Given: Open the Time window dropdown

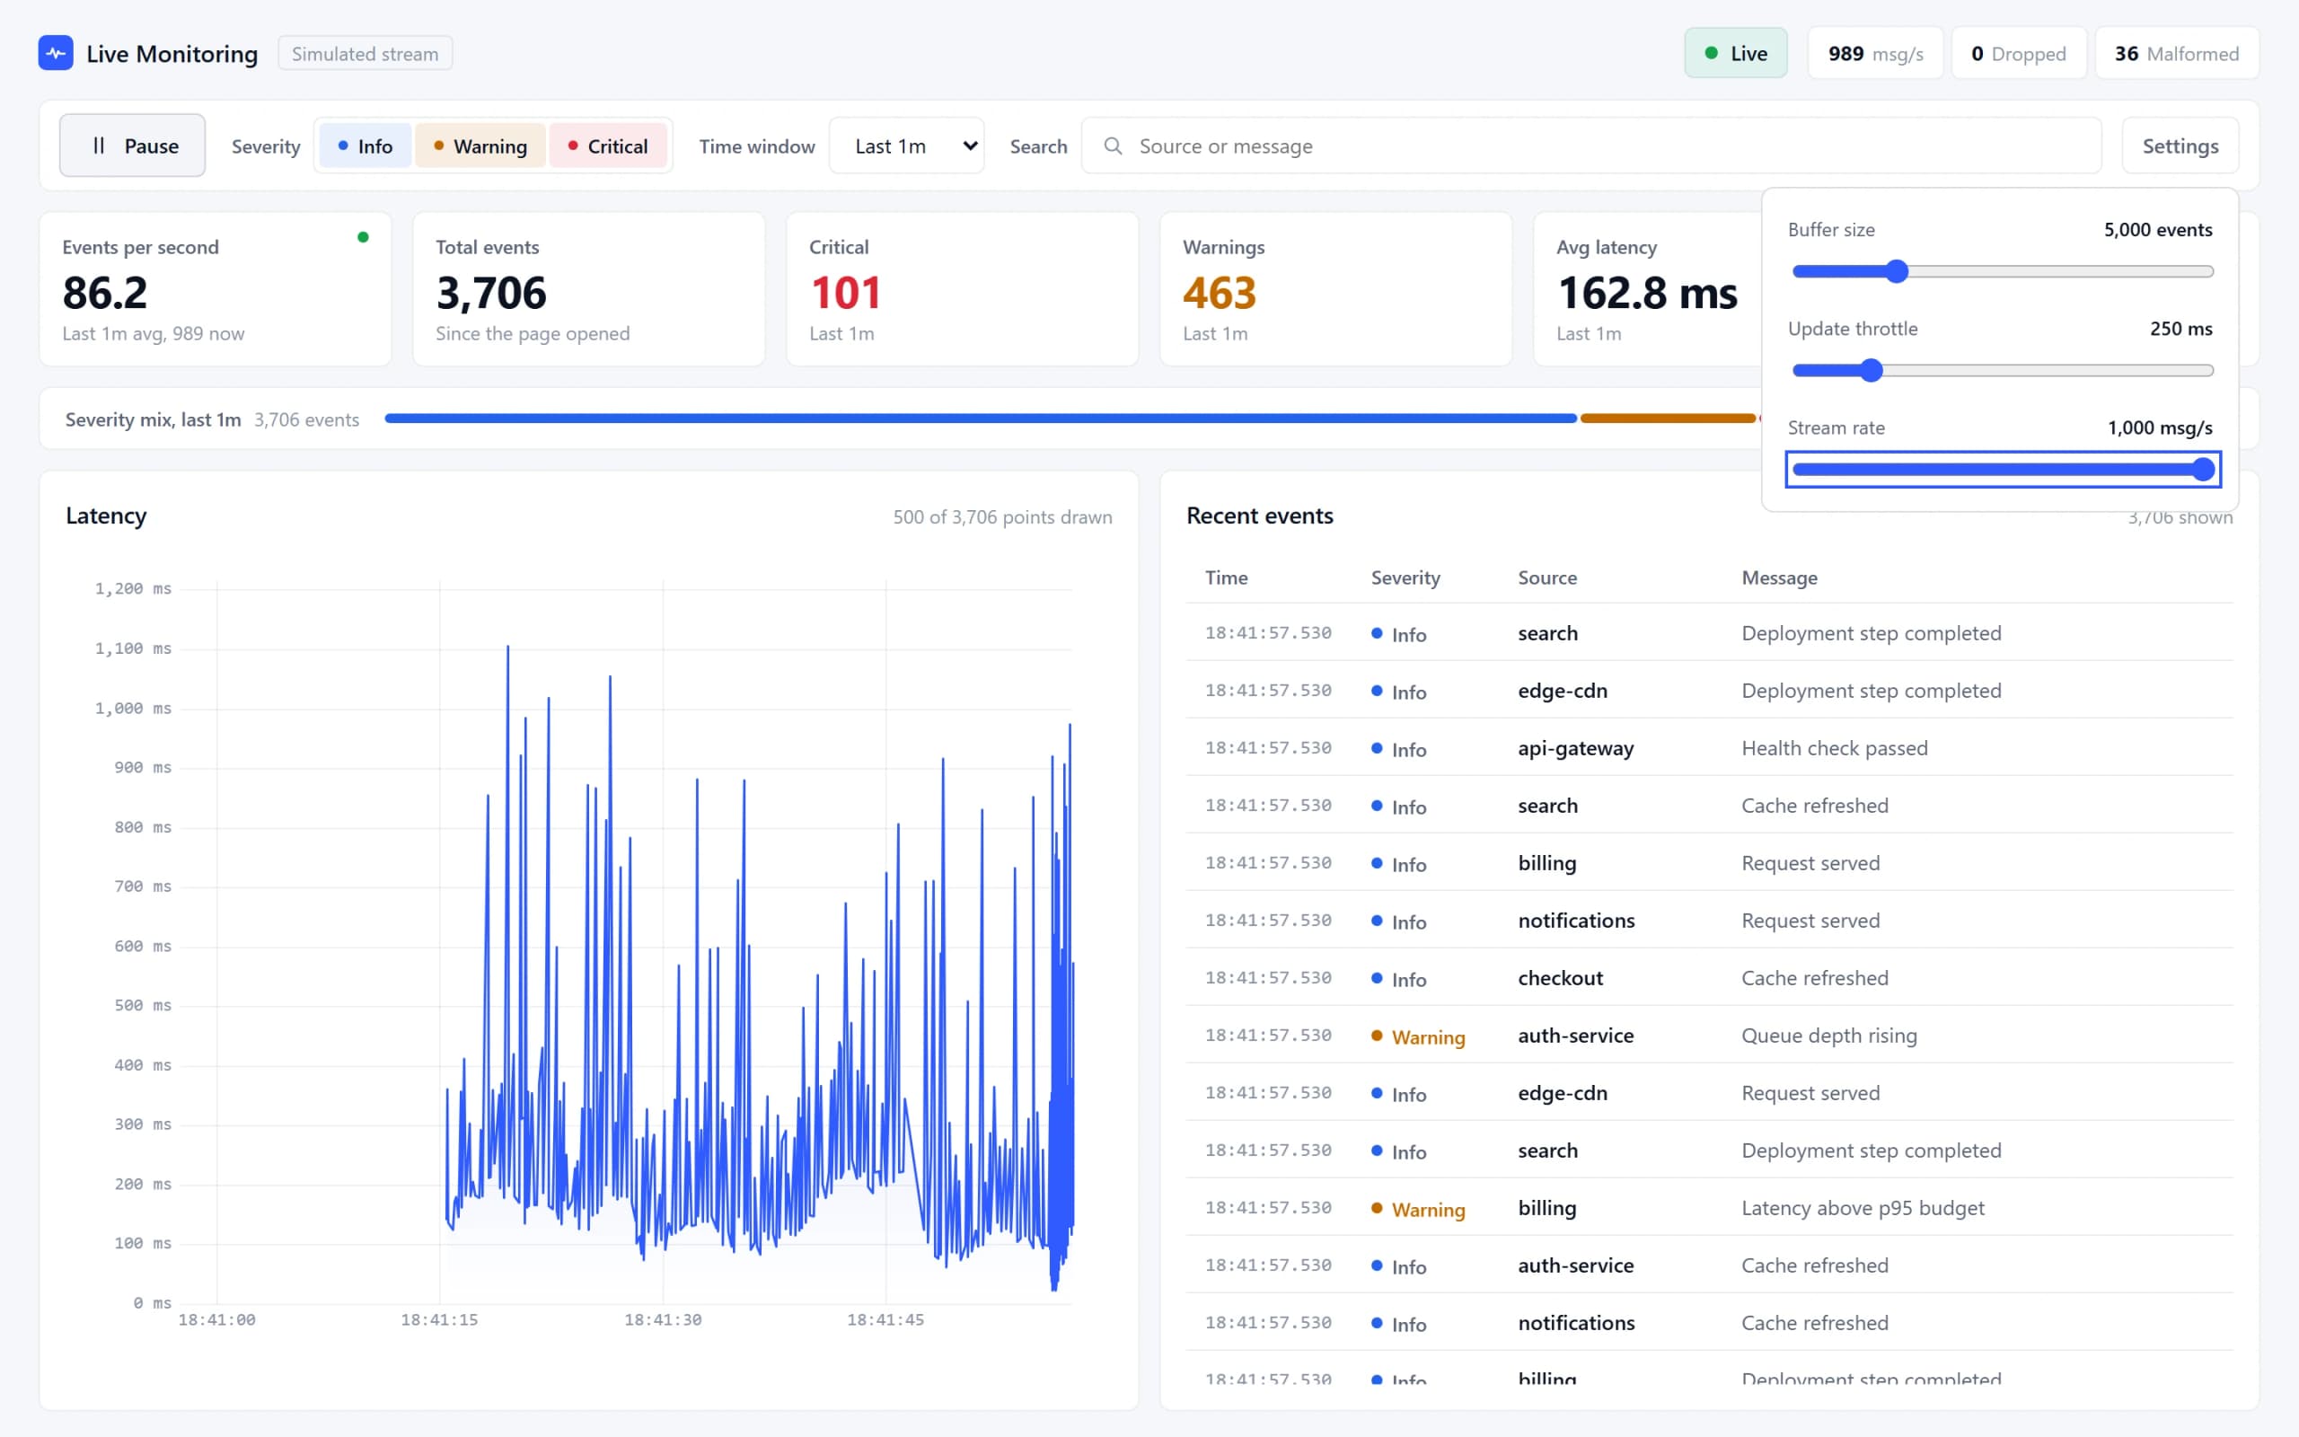Looking at the screenshot, I should pyautogui.click(x=906, y=145).
